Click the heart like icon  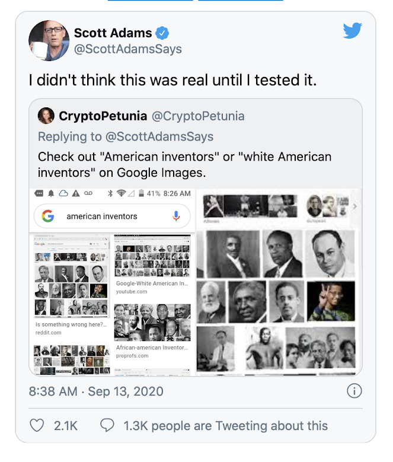pyautogui.click(x=37, y=425)
